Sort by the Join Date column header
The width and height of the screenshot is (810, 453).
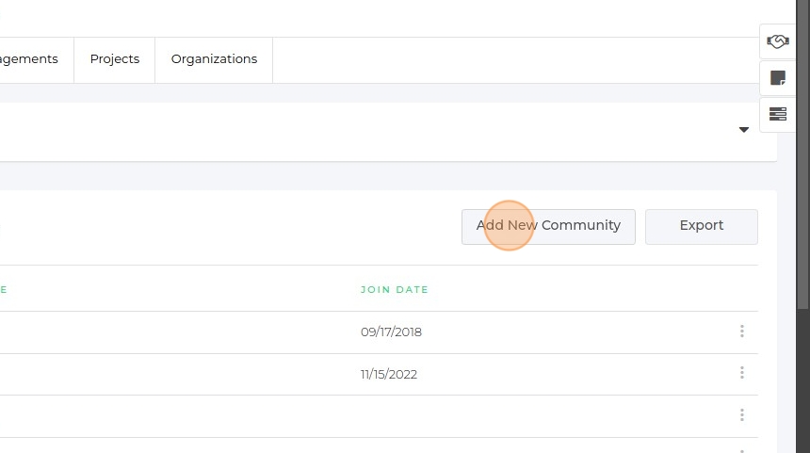click(394, 290)
